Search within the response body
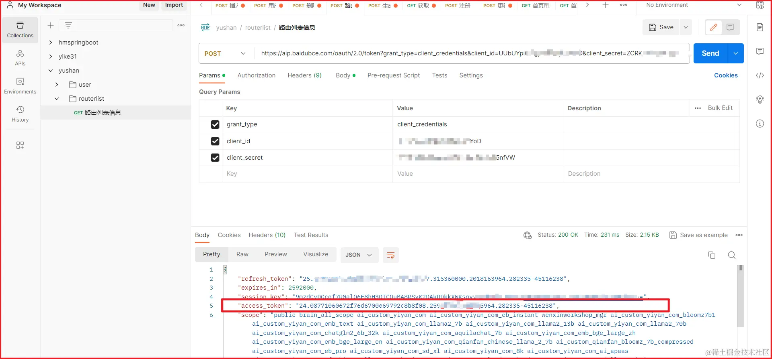 pos(732,255)
